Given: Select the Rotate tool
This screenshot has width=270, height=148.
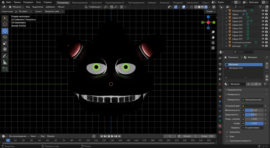Looking at the screenshot, I should [5, 37].
